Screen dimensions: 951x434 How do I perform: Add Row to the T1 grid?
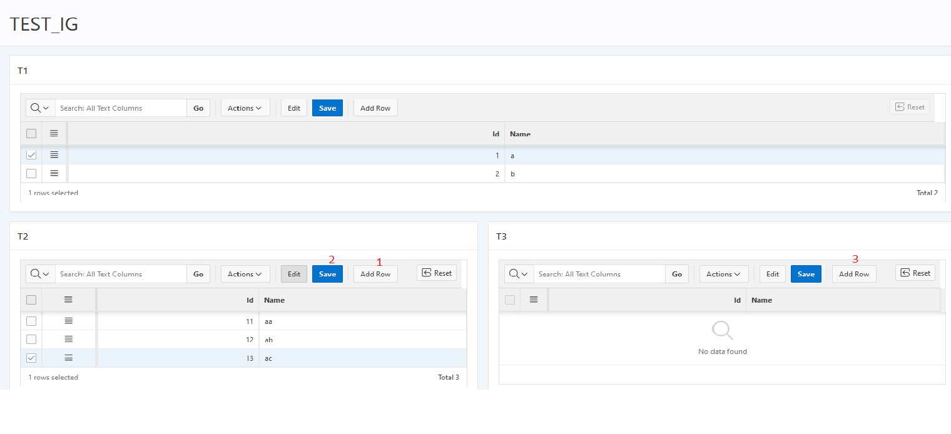point(375,108)
